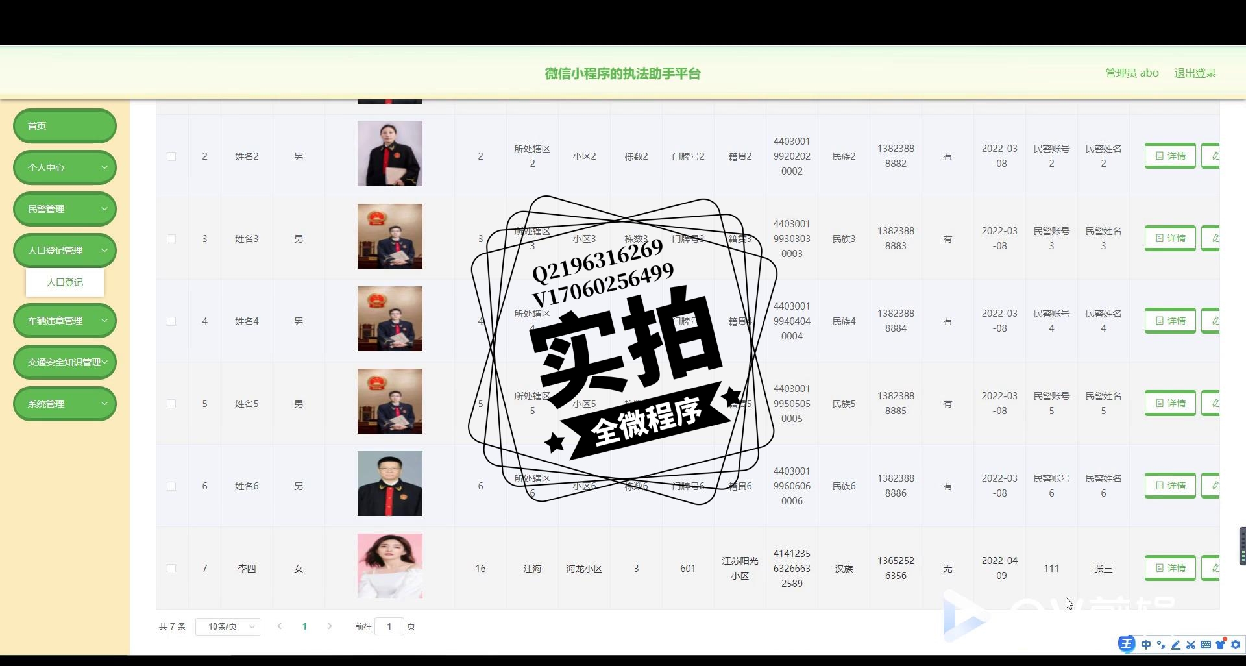The width and height of the screenshot is (1246, 666).
Task: Click the photo thumbnail of 姓名4
Action: point(390,319)
